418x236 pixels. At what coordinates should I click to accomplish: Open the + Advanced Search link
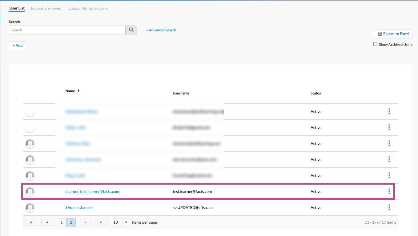(x=161, y=30)
